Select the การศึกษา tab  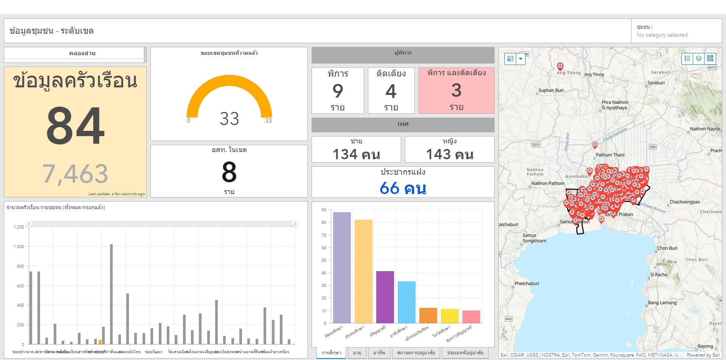click(331, 353)
